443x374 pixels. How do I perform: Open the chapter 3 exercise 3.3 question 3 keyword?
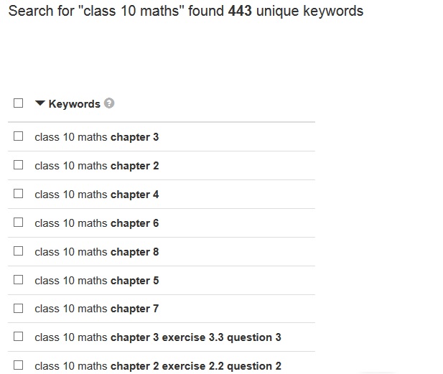[x=158, y=337]
